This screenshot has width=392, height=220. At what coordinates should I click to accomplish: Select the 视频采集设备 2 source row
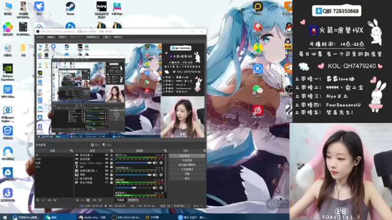click(x=94, y=171)
